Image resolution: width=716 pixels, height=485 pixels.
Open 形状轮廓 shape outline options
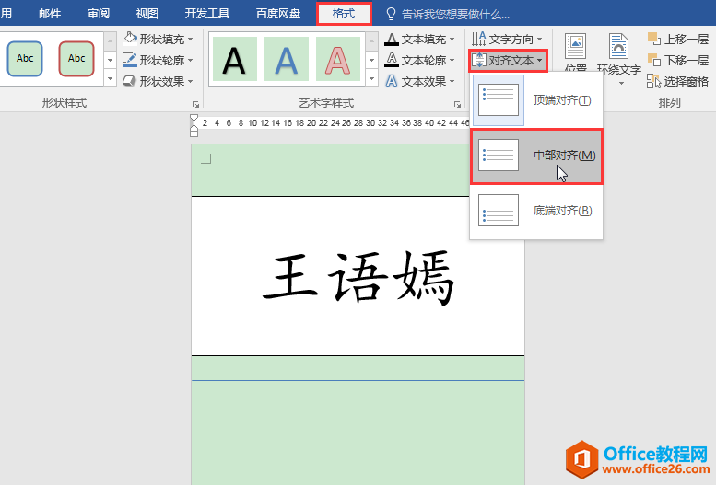(158, 60)
